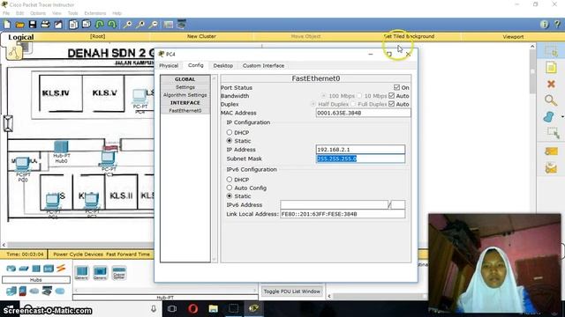Click the New file toolbar icon
The width and height of the screenshot is (565, 317).
click(7, 25)
